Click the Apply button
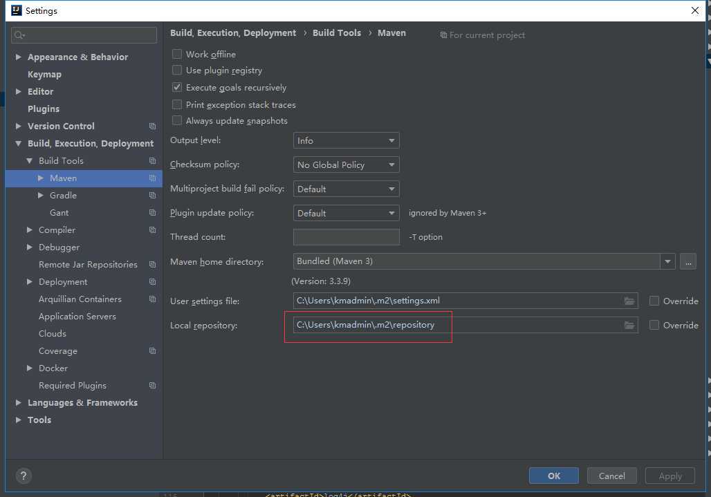The image size is (711, 497). click(x=670, y=476)
